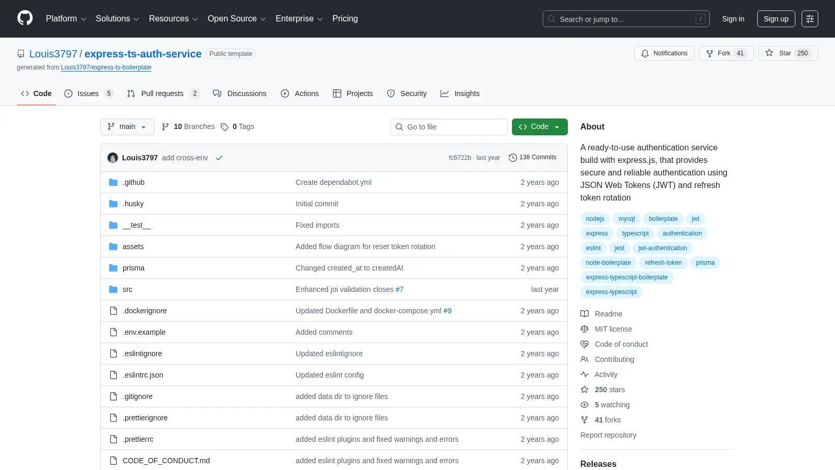Select the nodejs topic tag
The width and height of the screenshot is (835, 470).
[x=595, y=219]
